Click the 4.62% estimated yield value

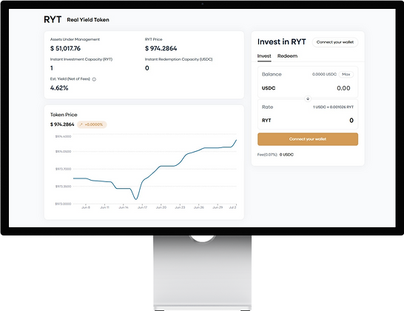click(59, 88)
